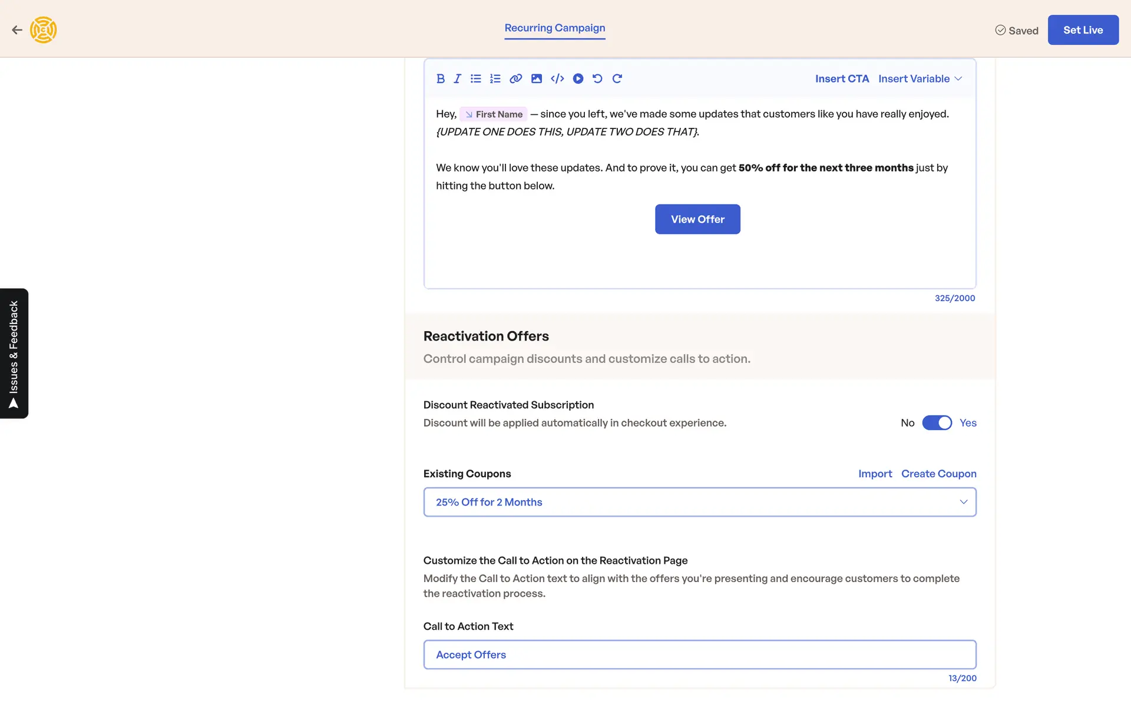This screenshot has width=1131, height=707.
Task: Click the Create Coupon link
Action: pyautogui.click(x=938, y=474)
